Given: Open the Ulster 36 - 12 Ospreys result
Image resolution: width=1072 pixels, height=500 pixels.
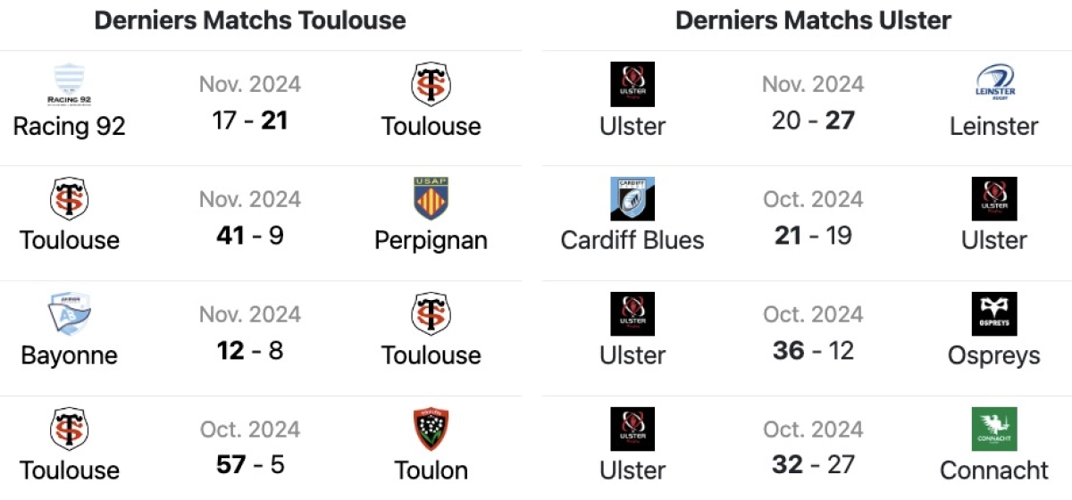Looking at the screenshot, I should click(813, 350).
